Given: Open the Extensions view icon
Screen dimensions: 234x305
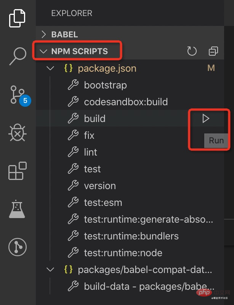Looking at the screenshot, I should tap(17, 171).
